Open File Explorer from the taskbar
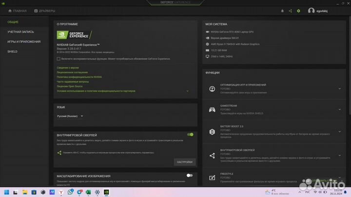 (25, 192)
